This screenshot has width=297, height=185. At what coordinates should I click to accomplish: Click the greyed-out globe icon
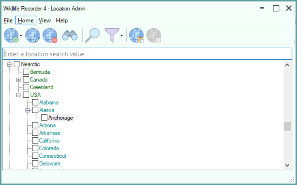point(154,35)
